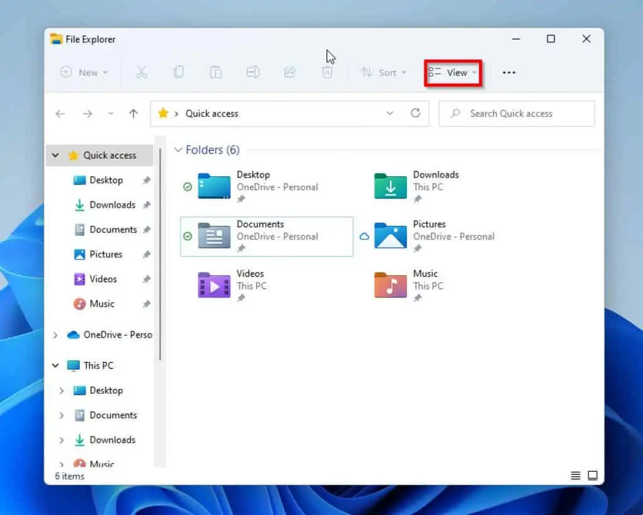Expand the OneDrive - Personal tree node
643x515 pixels.
click(x=55, y=335)
